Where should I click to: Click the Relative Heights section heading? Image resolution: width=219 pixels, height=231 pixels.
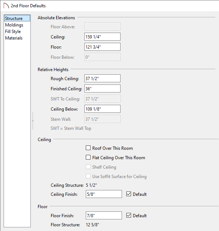pyautogui.click(x=53, y=70)
